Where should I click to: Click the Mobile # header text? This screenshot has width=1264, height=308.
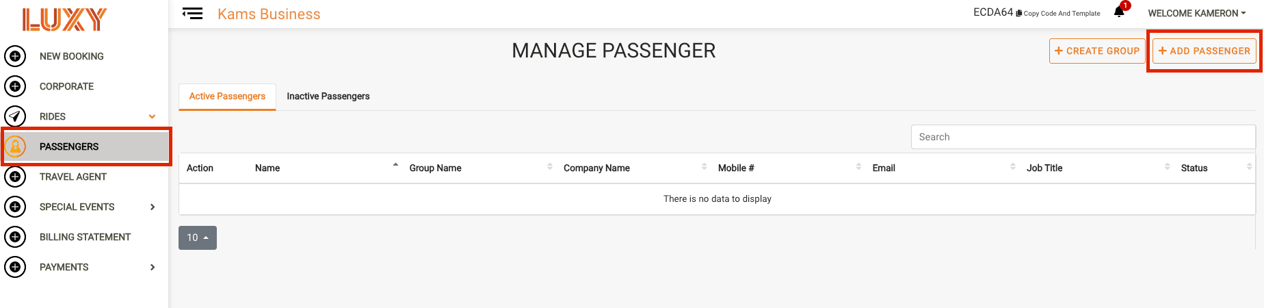click(x=736, y=168)
